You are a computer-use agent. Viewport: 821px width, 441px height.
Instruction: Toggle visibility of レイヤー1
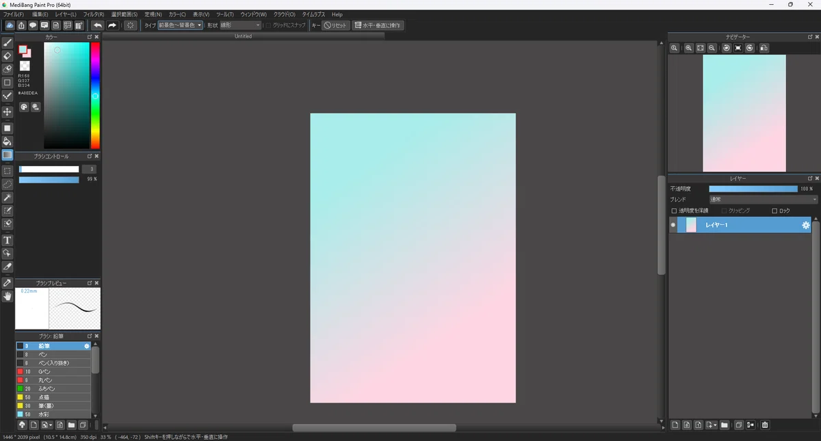point(673,225)
